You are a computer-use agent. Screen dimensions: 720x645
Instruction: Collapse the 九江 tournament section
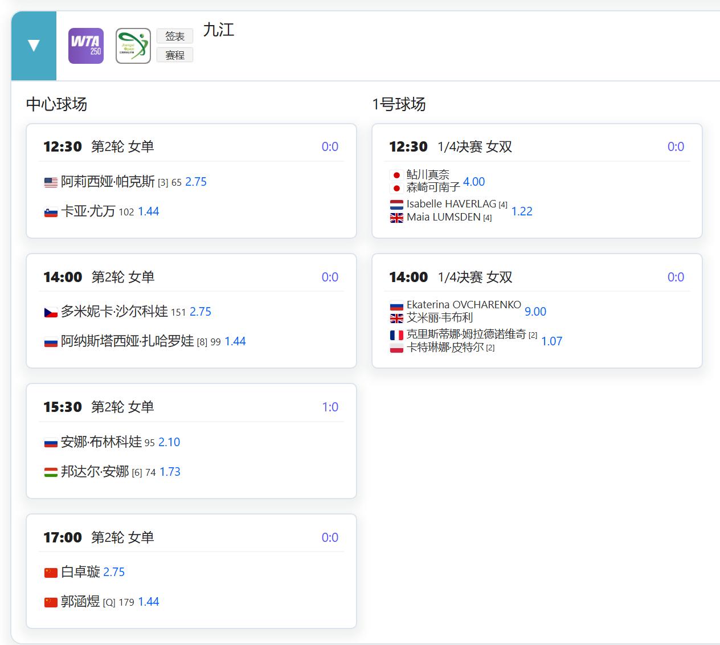pos(33,45)
